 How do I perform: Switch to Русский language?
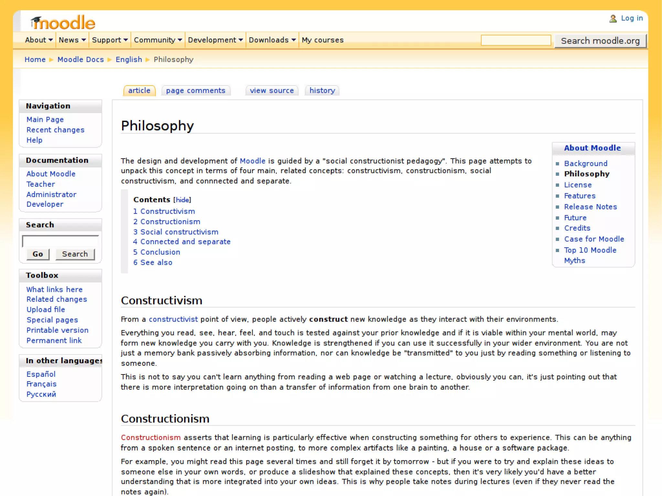[x=41, y=394]
